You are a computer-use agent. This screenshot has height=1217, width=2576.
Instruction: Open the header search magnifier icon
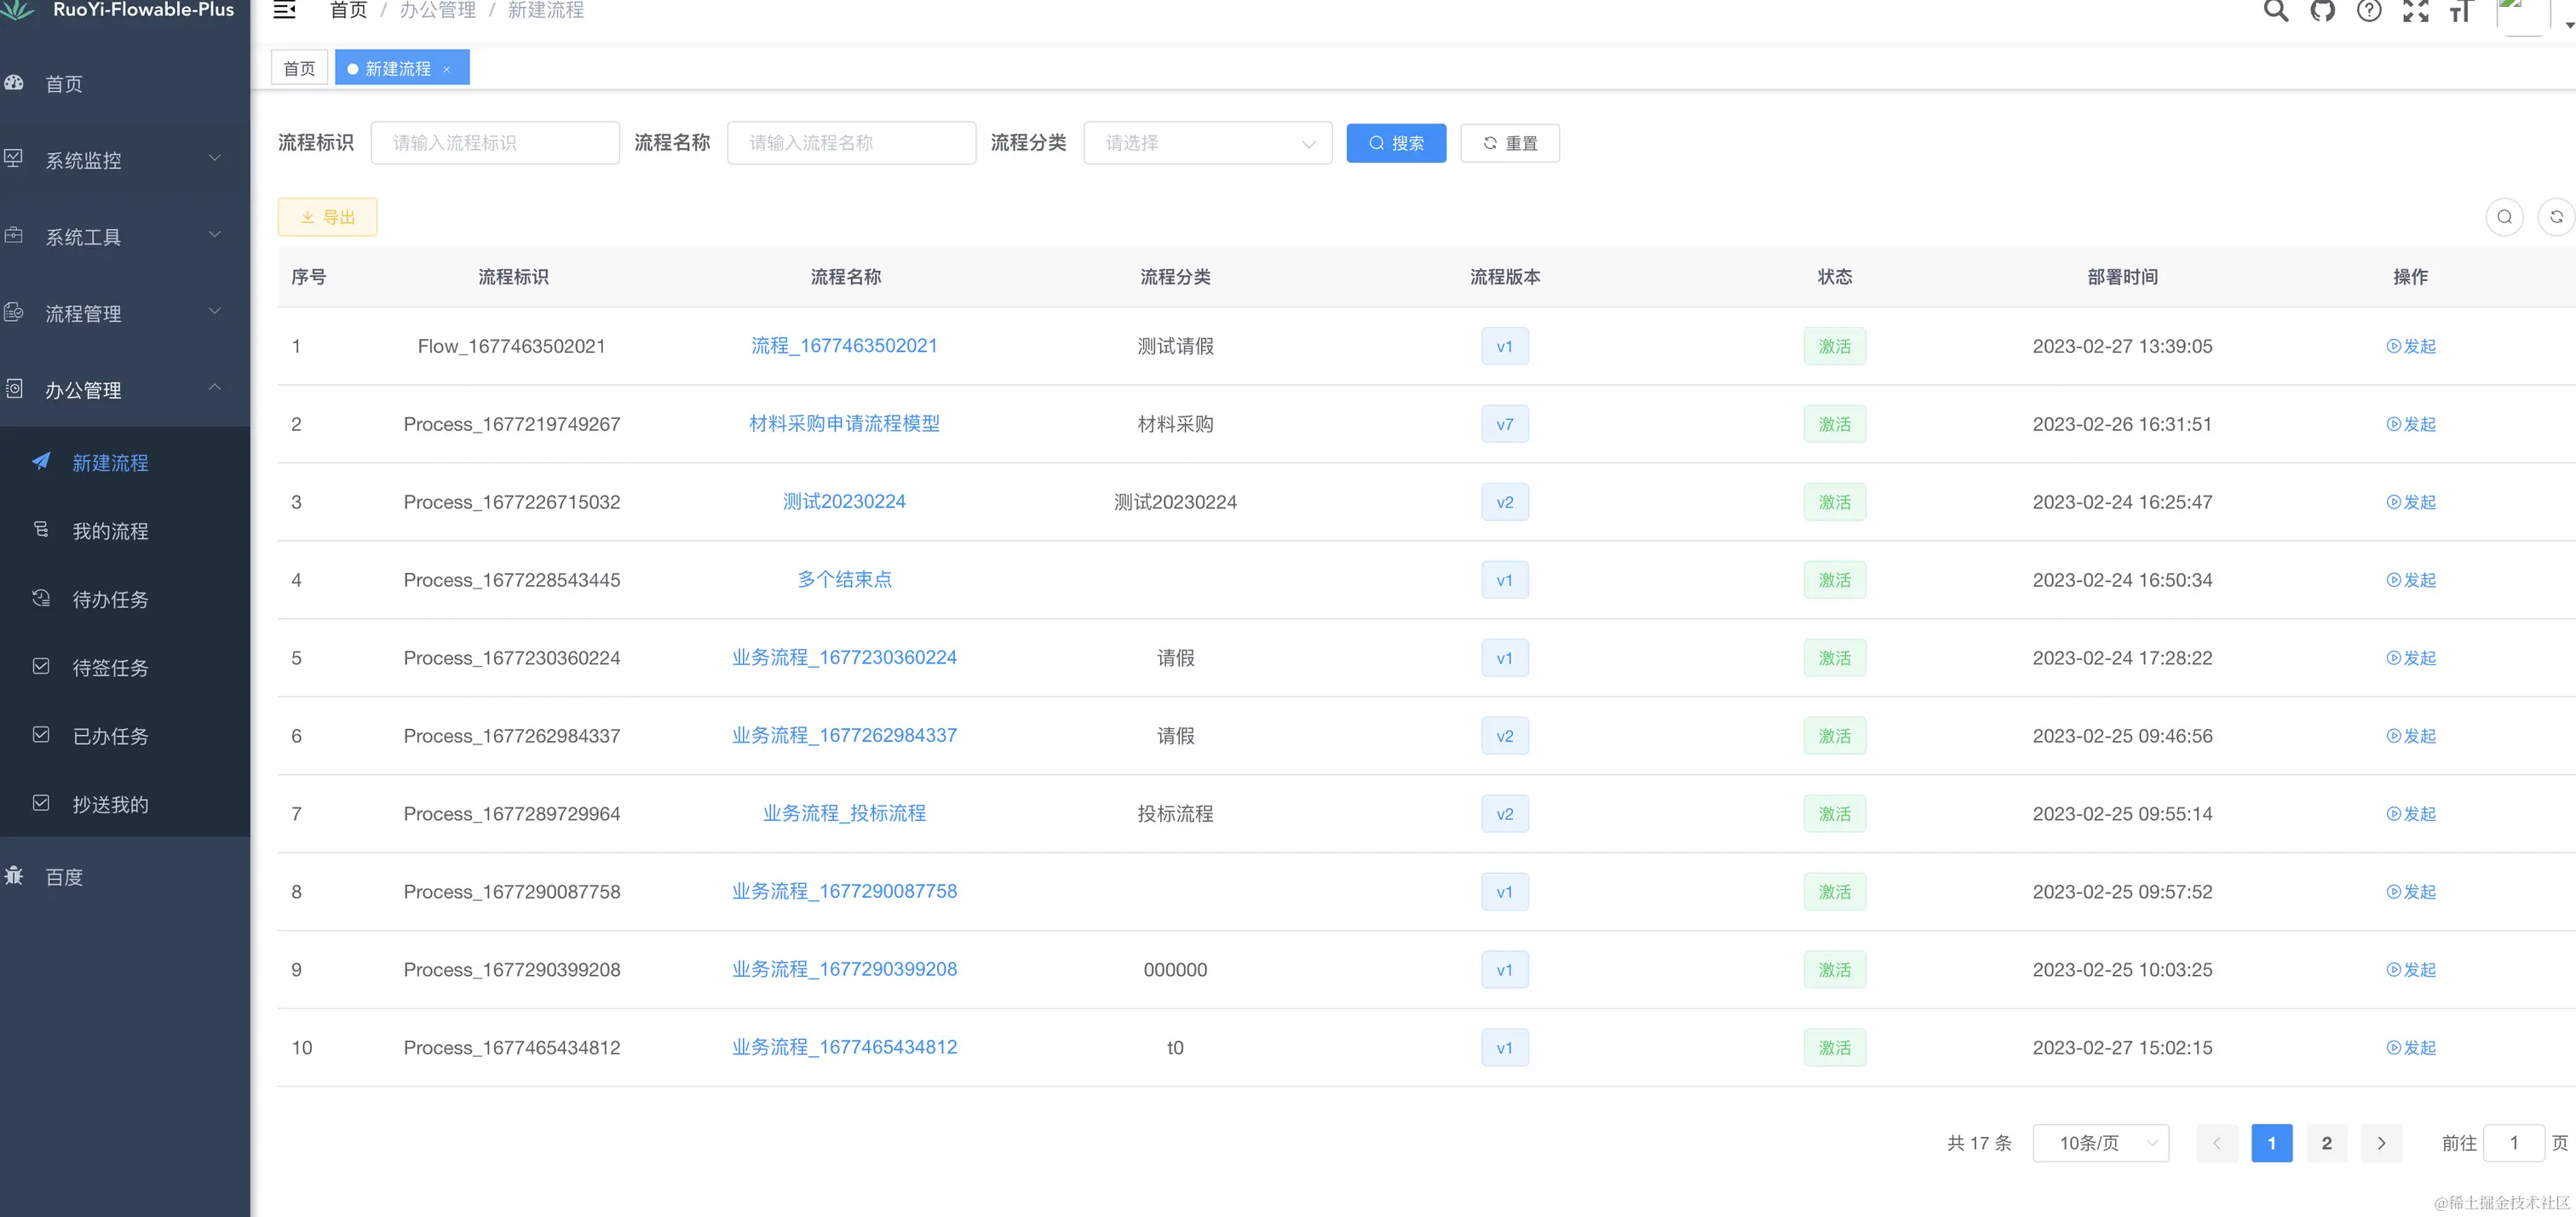(2275, 11)
